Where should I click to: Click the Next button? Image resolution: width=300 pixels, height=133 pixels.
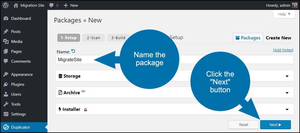coord(275,125)
